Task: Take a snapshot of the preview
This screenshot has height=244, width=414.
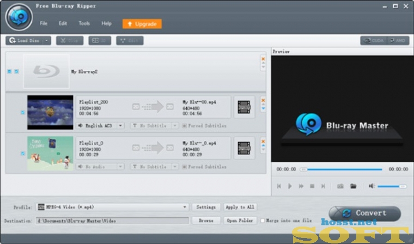Action: [x=340, y=186]
